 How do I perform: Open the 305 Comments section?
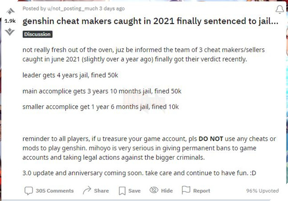(x=54, y=191)
